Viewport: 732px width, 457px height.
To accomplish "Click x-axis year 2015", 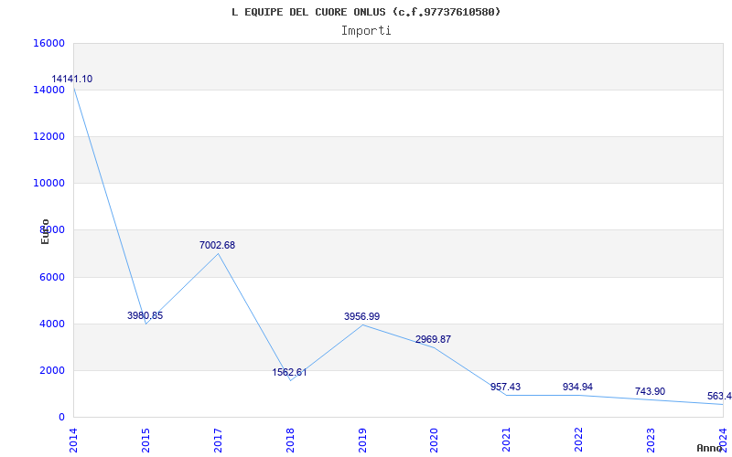I will point(145,440).
